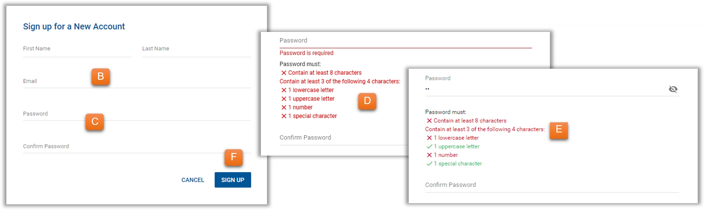The height and width of the screenshot is (213, 707).
Task: Click the red "Password is required" message
Action: point(306,53)
